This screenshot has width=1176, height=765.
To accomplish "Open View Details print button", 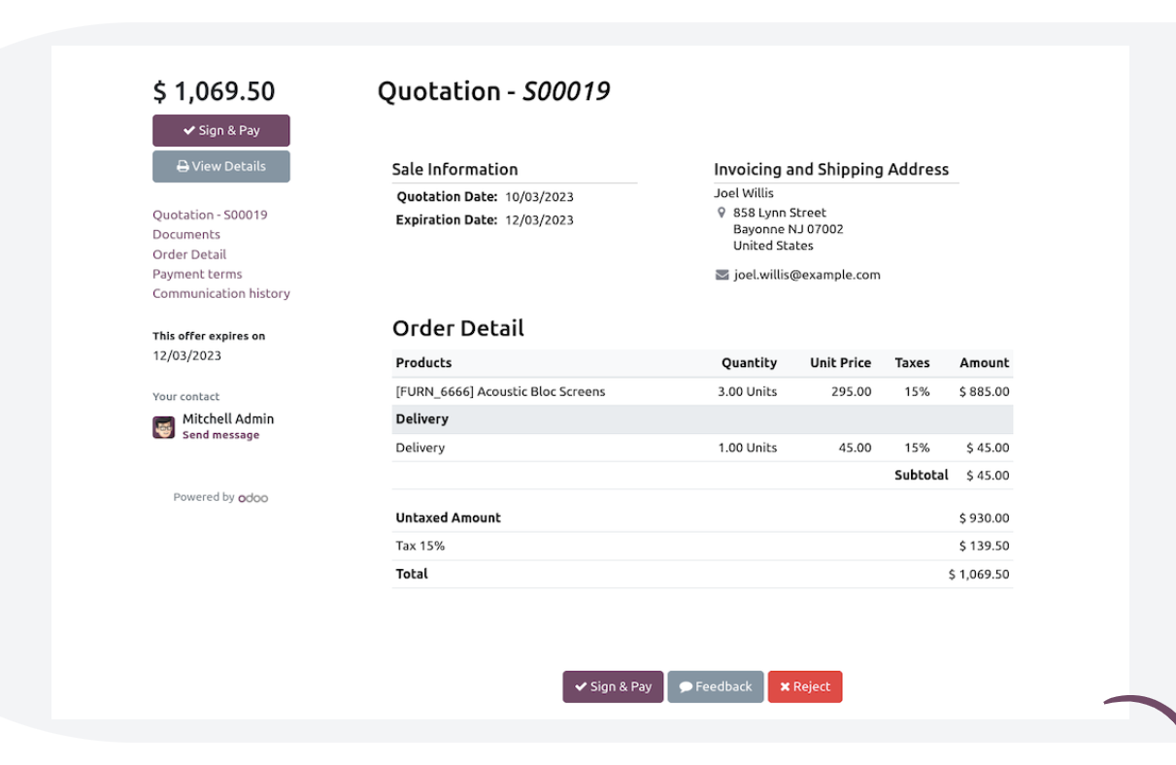I will [x=220, y=166].
